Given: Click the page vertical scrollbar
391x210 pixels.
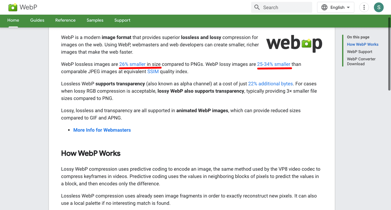Looking at the screenshot, I should click(389, 54).
